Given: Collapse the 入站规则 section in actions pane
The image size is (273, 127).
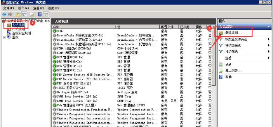Looking at the screenshot, I should click(269, 27).
